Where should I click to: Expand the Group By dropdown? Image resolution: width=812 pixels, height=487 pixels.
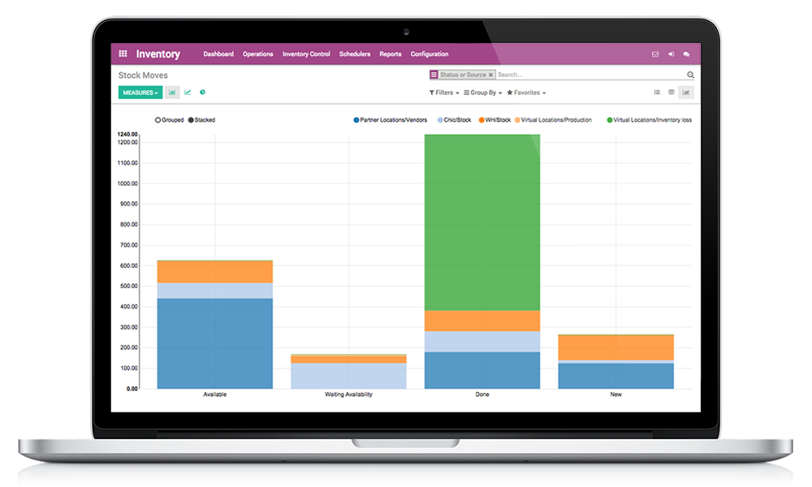pyautogui.click(x=482, y=93)
